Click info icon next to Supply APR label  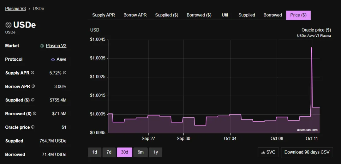[33, 73]
